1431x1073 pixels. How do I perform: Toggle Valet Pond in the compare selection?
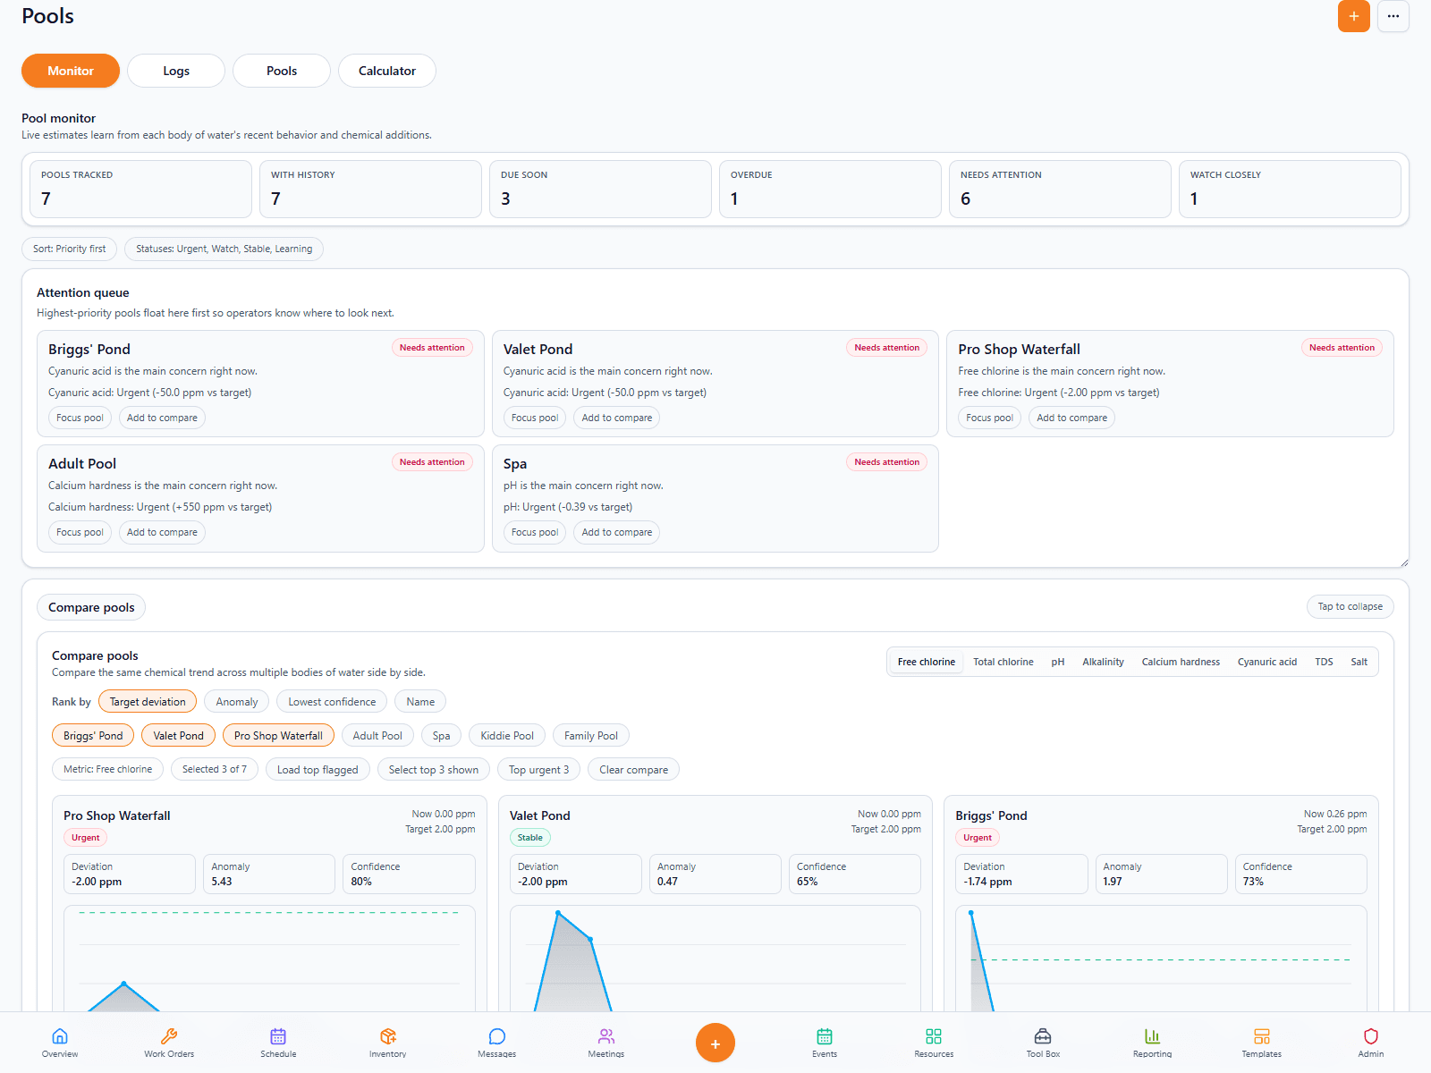178,735
